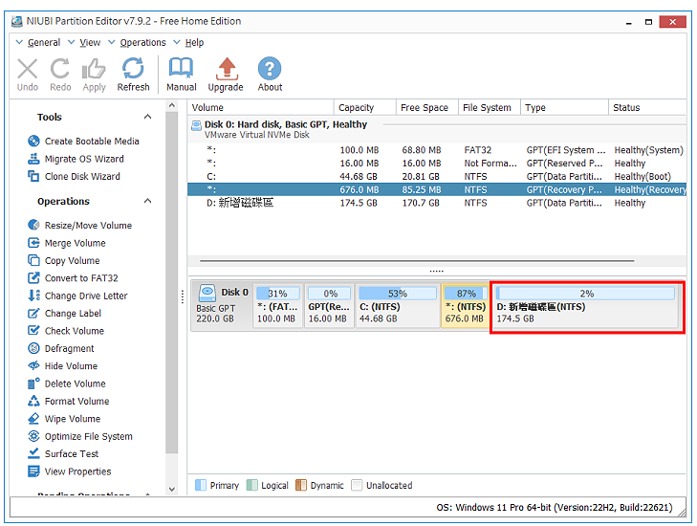Select the C: (NTFS) 53% block
Viewport: 697px width, 526px height.
398,306
